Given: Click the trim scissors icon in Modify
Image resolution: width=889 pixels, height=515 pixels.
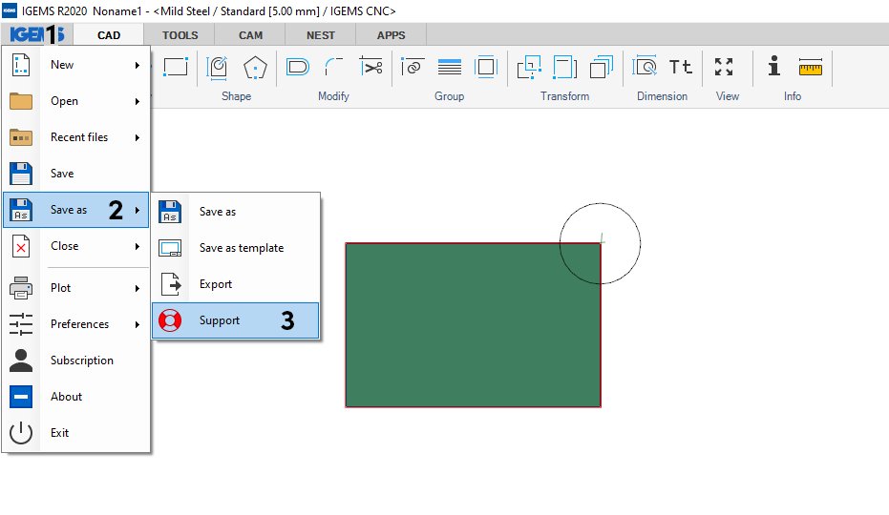Looking at the screenshot, I should click(x=371, y=67).
